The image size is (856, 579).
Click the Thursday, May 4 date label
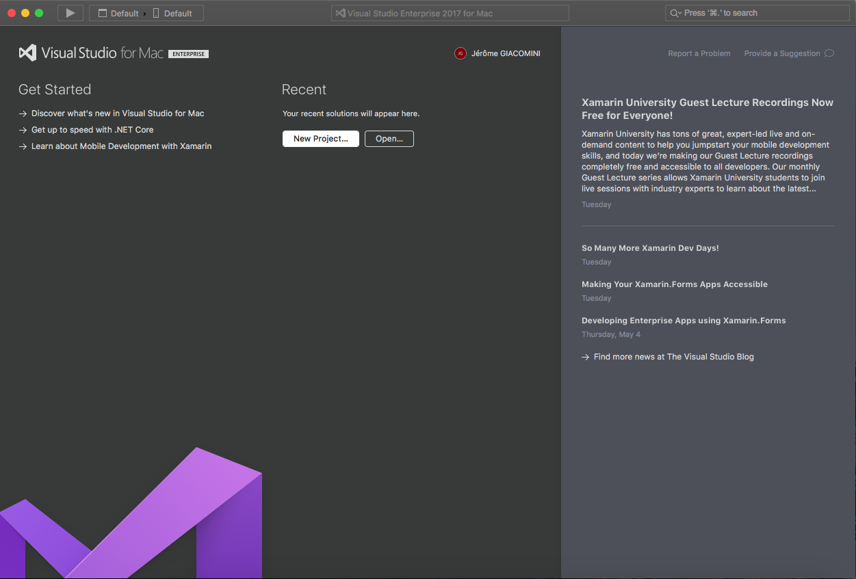coord(611,335)
